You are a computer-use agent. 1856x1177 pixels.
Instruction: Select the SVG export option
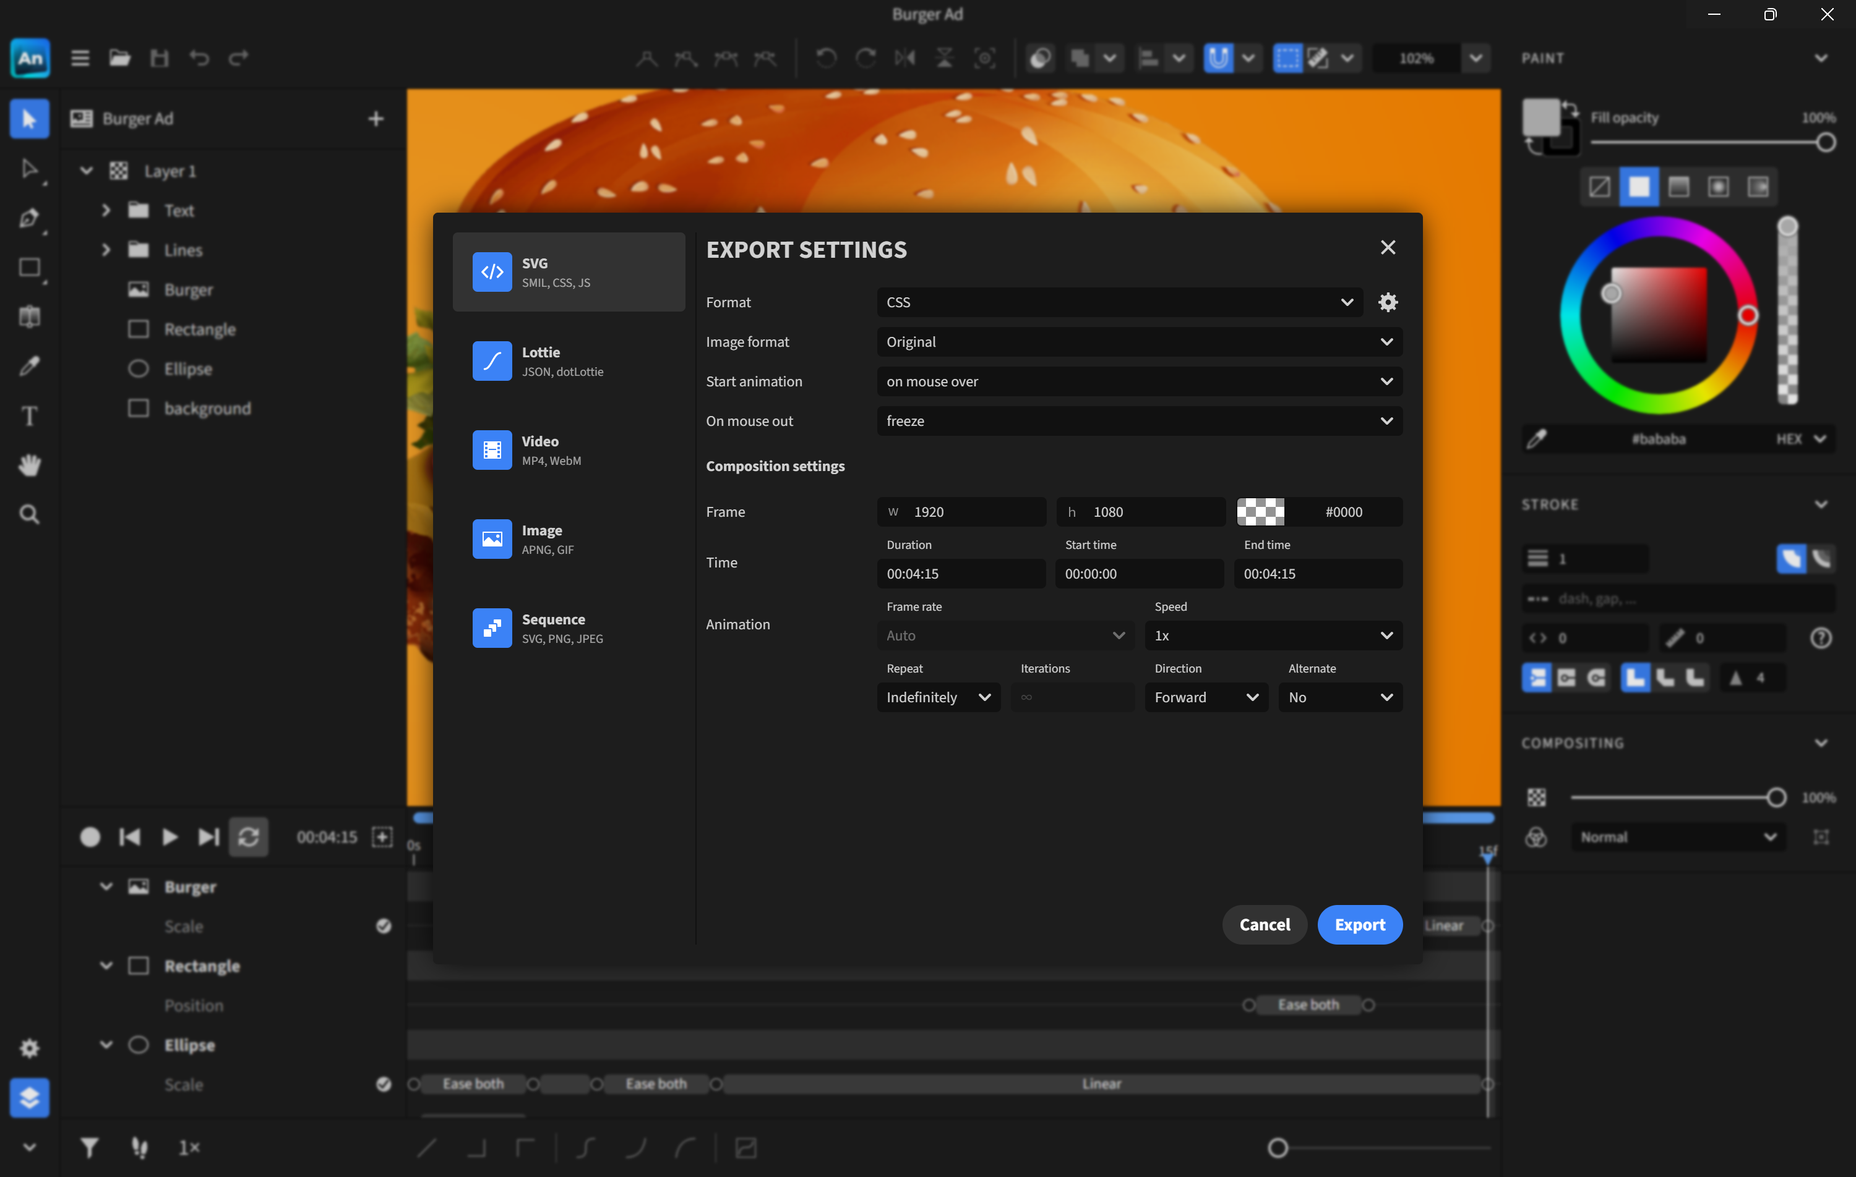tap(569, 272)
